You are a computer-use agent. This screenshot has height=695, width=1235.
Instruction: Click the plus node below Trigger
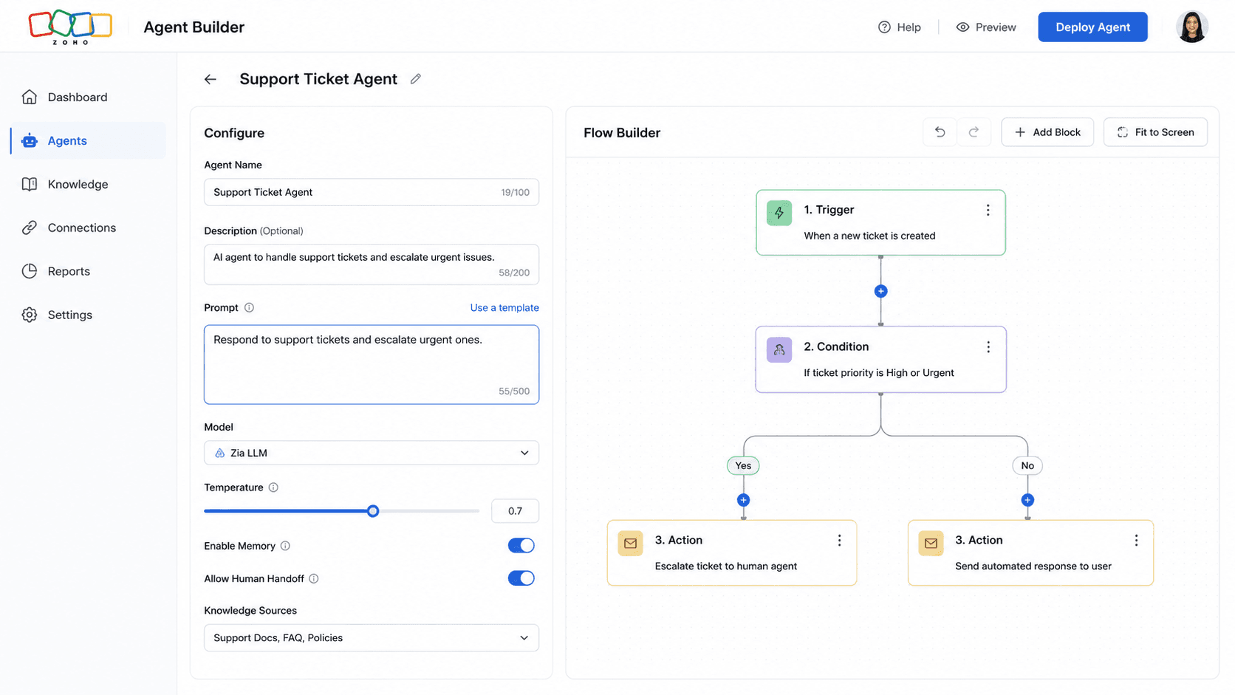point(880,291)
